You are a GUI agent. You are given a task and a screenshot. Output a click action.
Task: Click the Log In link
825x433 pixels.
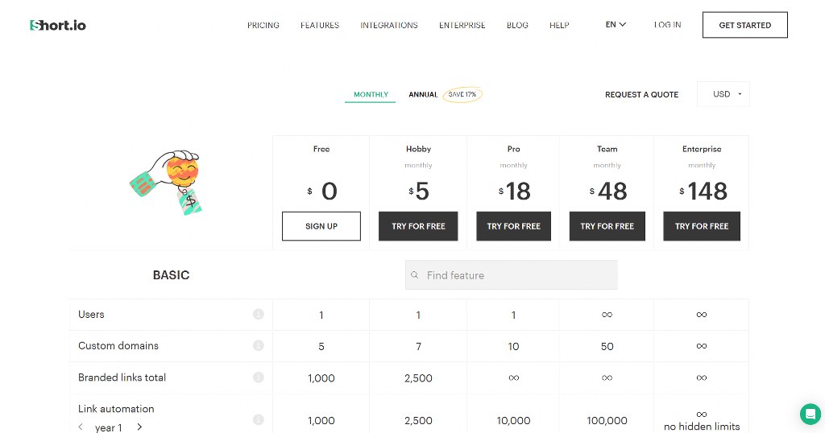667,25
